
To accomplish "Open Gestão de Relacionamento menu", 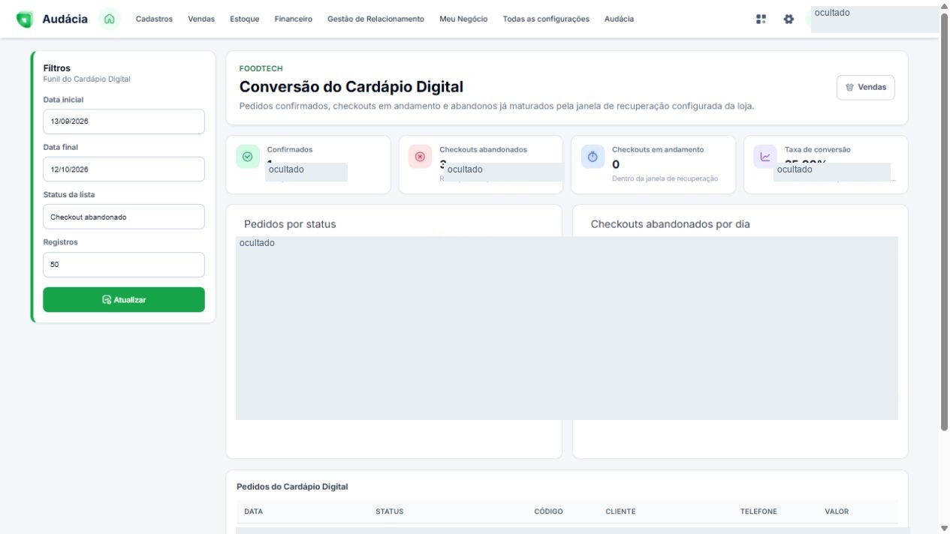I will click(375, 19).
